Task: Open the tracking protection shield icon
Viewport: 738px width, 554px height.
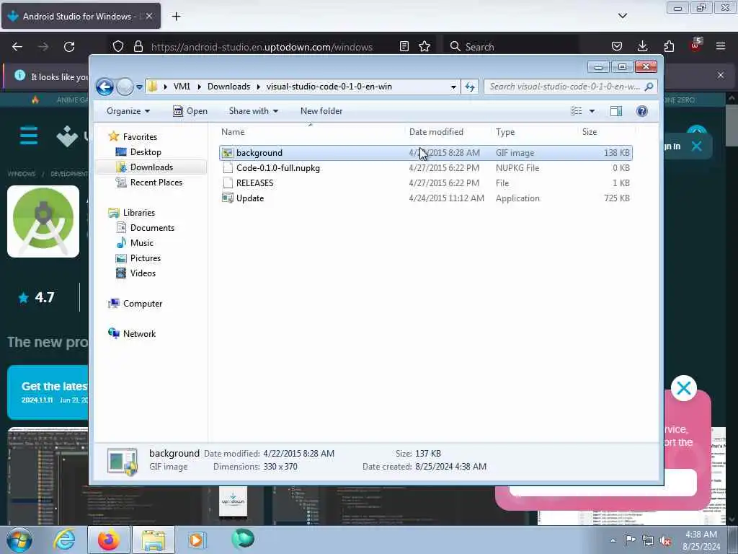Action: 118,47
